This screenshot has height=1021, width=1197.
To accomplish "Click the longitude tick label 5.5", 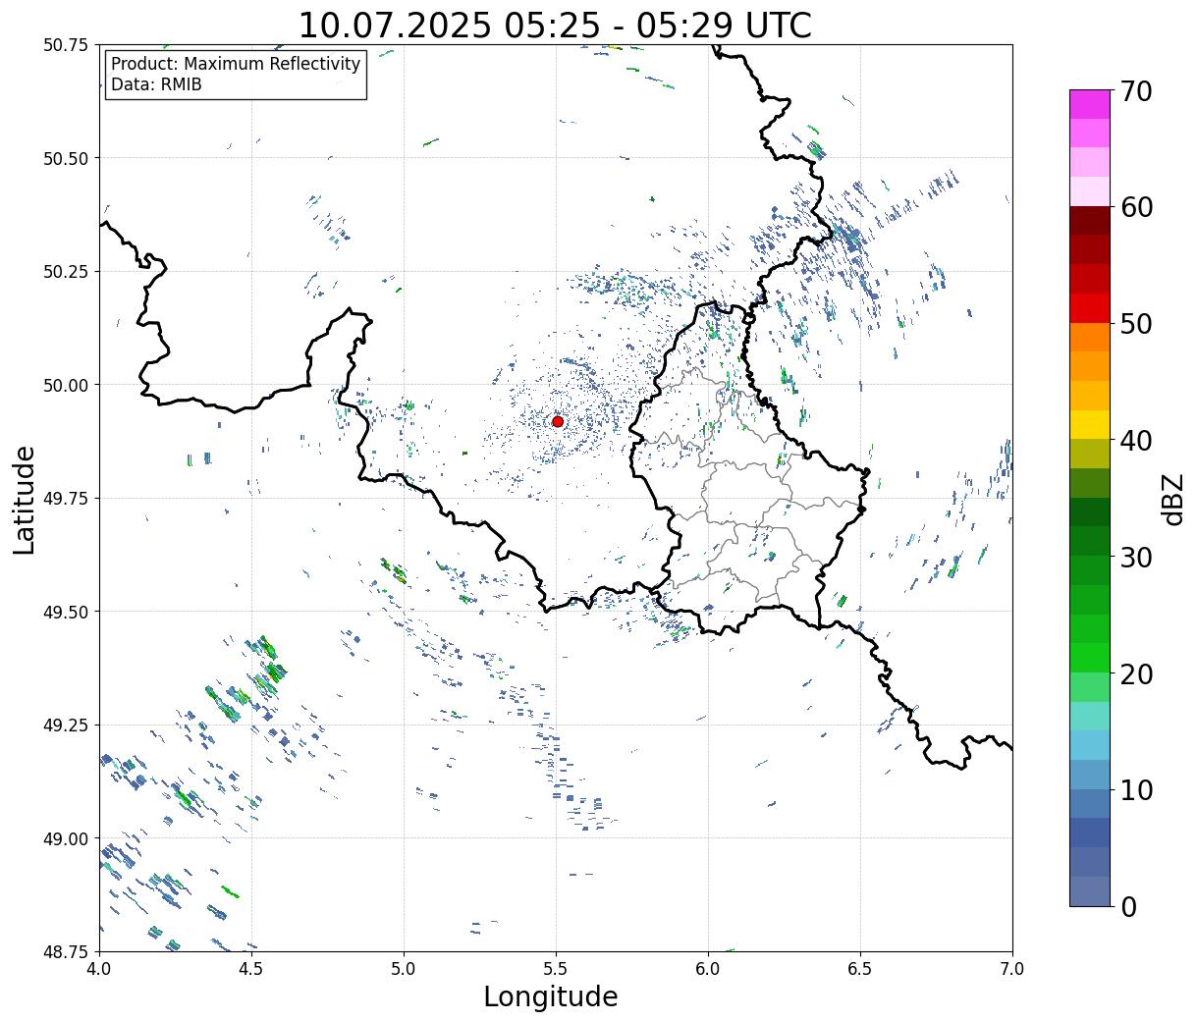I will 556,969.
